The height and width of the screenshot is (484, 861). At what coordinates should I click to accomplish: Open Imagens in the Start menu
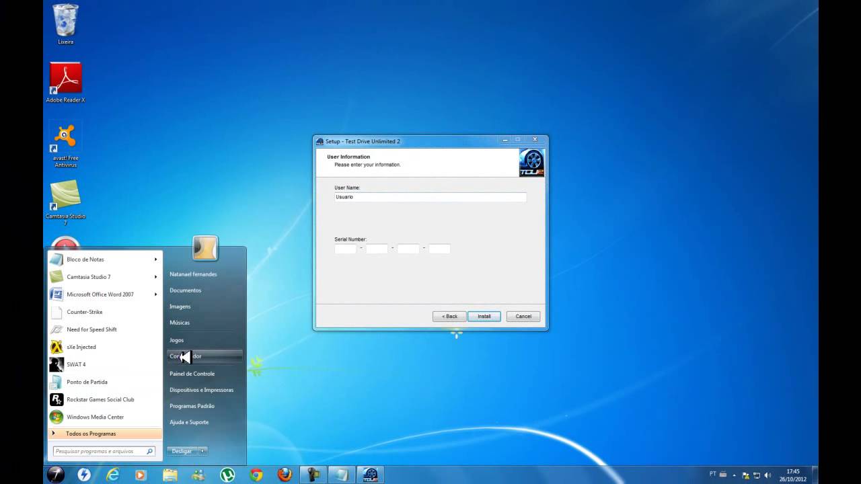point(180,307)
